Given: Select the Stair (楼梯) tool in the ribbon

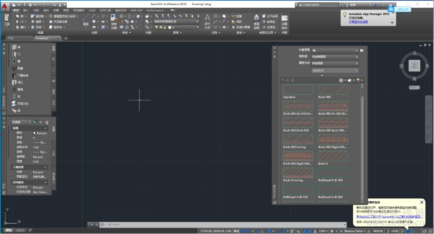Looking at the screenshot, I should point(36,22).
